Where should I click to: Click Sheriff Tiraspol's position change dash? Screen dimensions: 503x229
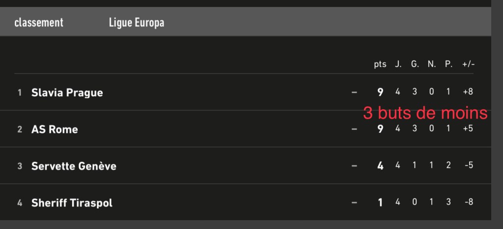tap(354, 203)
